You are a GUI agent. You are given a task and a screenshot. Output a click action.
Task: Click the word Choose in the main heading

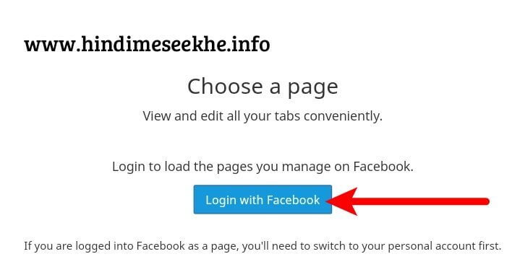pos(225,87)
